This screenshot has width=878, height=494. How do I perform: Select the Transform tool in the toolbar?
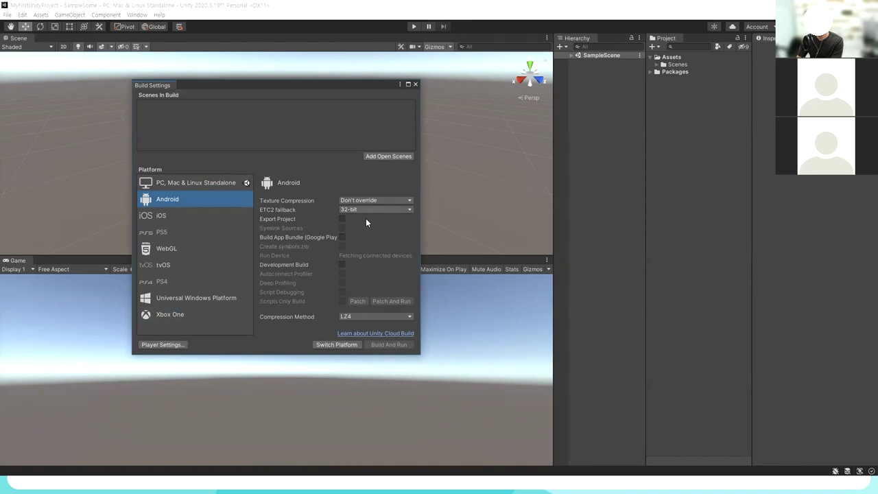[x=84, y=27]
